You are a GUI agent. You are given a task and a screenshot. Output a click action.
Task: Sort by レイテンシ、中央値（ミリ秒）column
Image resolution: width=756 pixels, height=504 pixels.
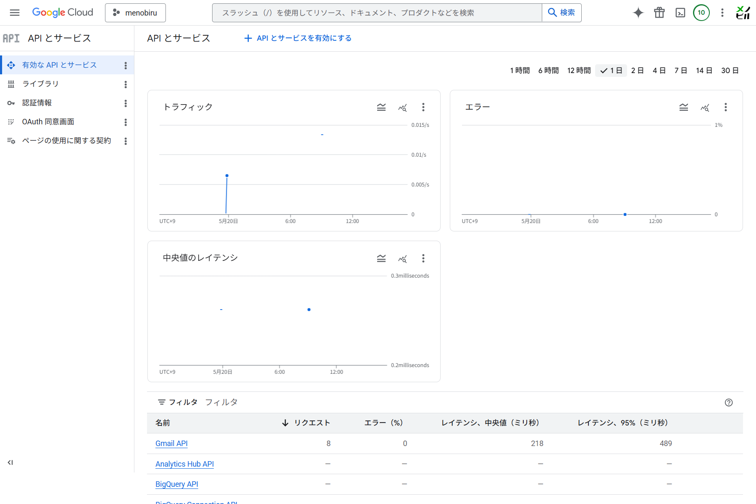[x=491, y=423]
